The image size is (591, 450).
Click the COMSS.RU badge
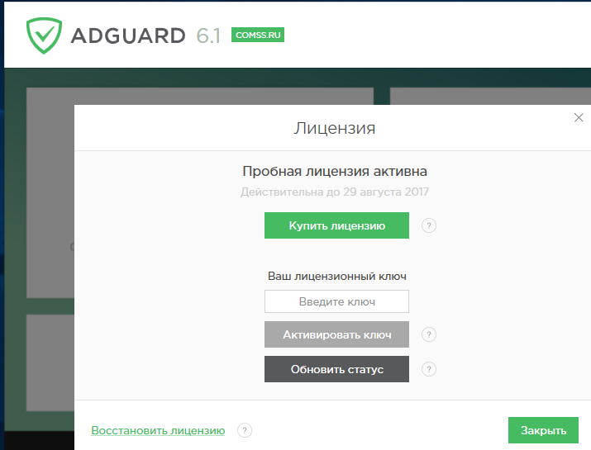pos(258,35)
